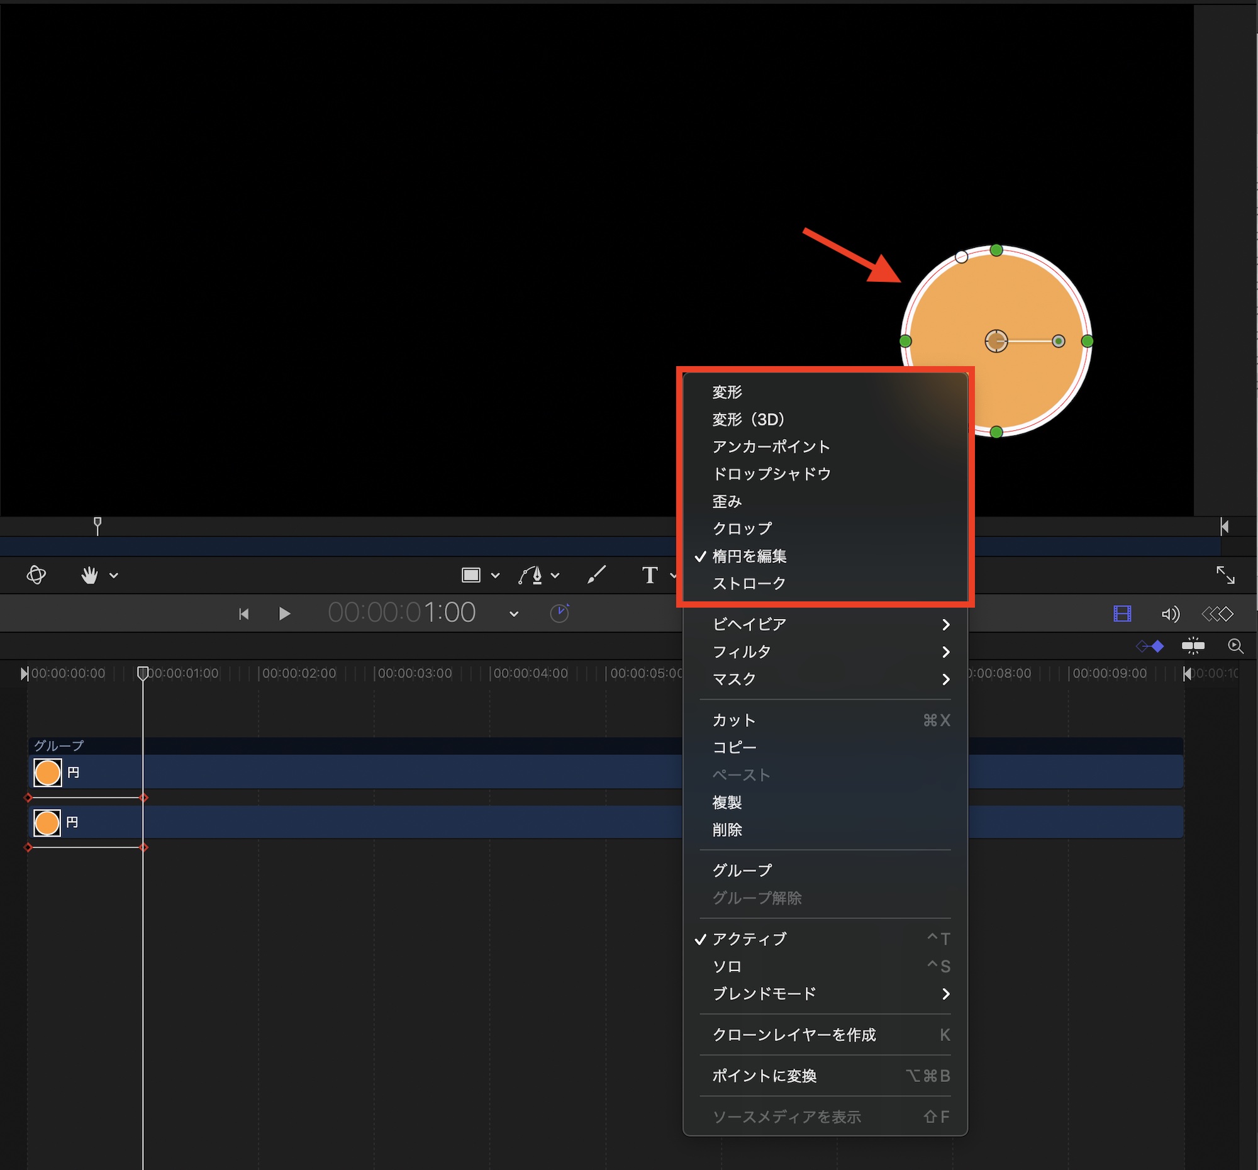
Task: Select the 3D transform tool icon
Action: click(36, 574)
